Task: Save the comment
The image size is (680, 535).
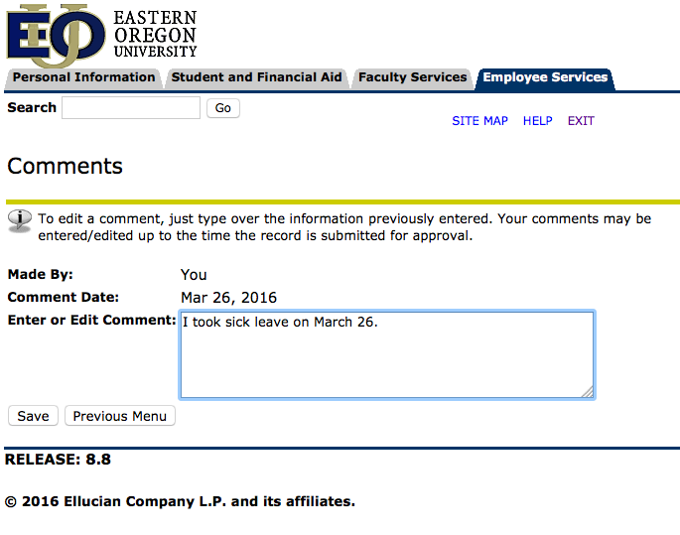Action: point(33,416)
